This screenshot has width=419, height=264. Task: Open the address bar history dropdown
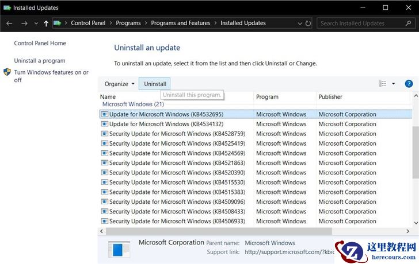pos(300,24)
